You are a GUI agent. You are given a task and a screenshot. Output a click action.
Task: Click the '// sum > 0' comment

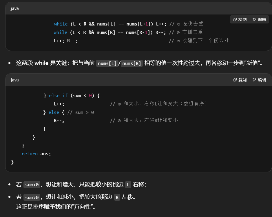click(x=80, y=112)
